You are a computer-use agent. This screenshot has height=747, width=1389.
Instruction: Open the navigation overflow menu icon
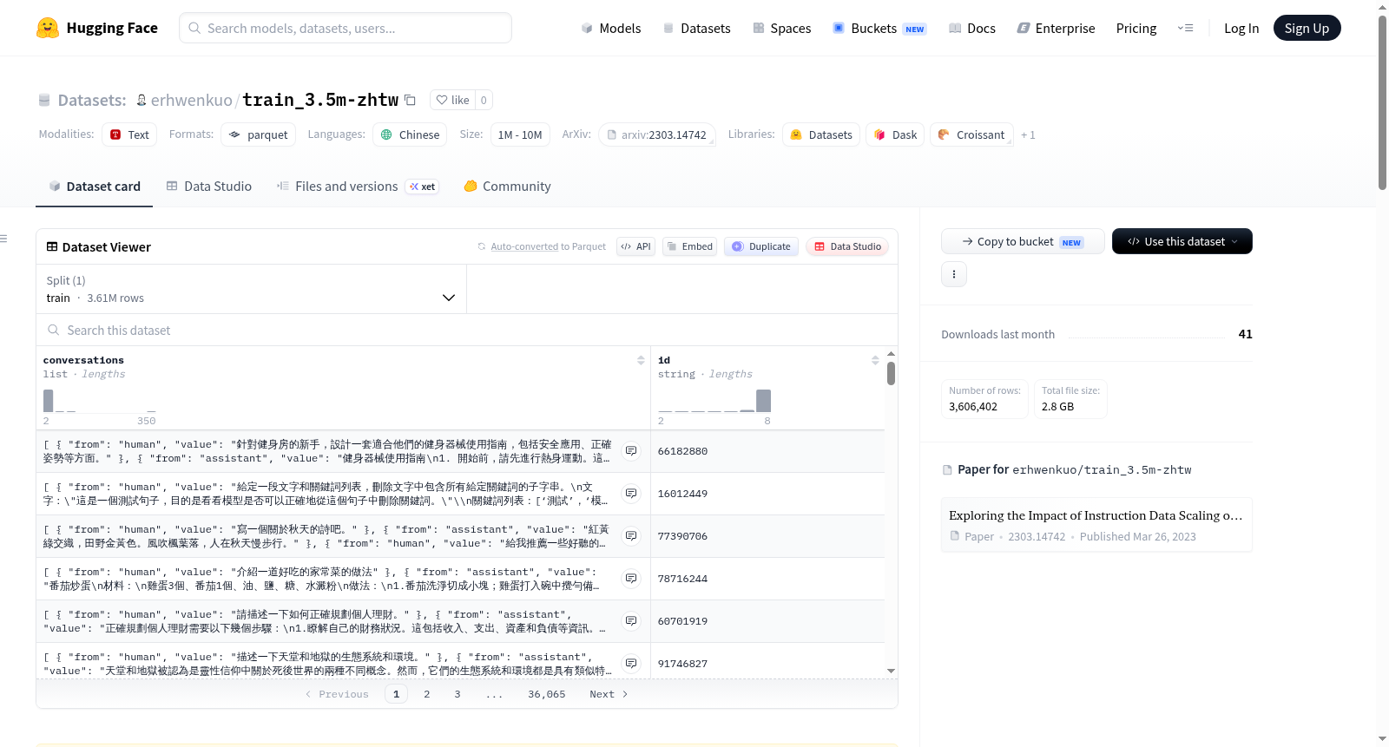pos(1185,28)
